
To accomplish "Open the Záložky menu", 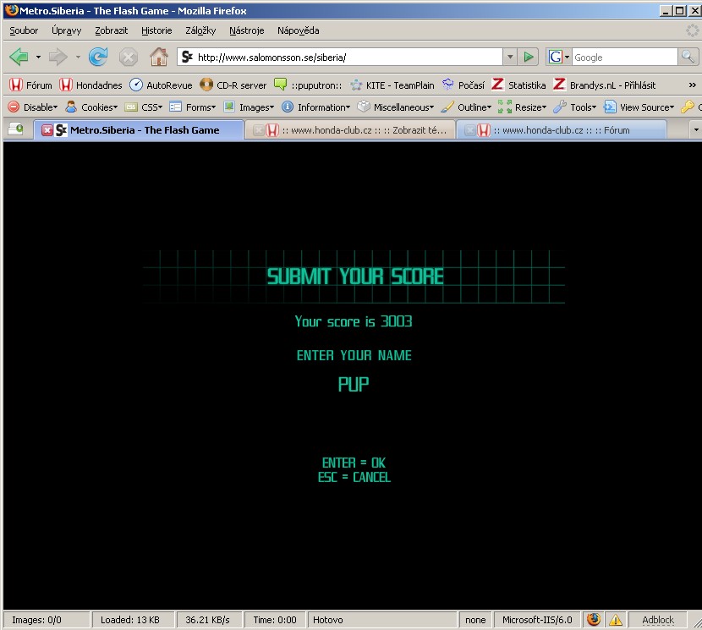I will pos(200,30).
